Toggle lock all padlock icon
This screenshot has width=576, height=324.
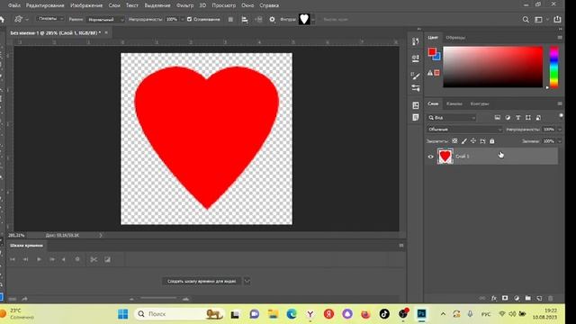[x=492, y=141]
